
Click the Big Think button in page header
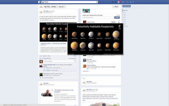(47, 7)
